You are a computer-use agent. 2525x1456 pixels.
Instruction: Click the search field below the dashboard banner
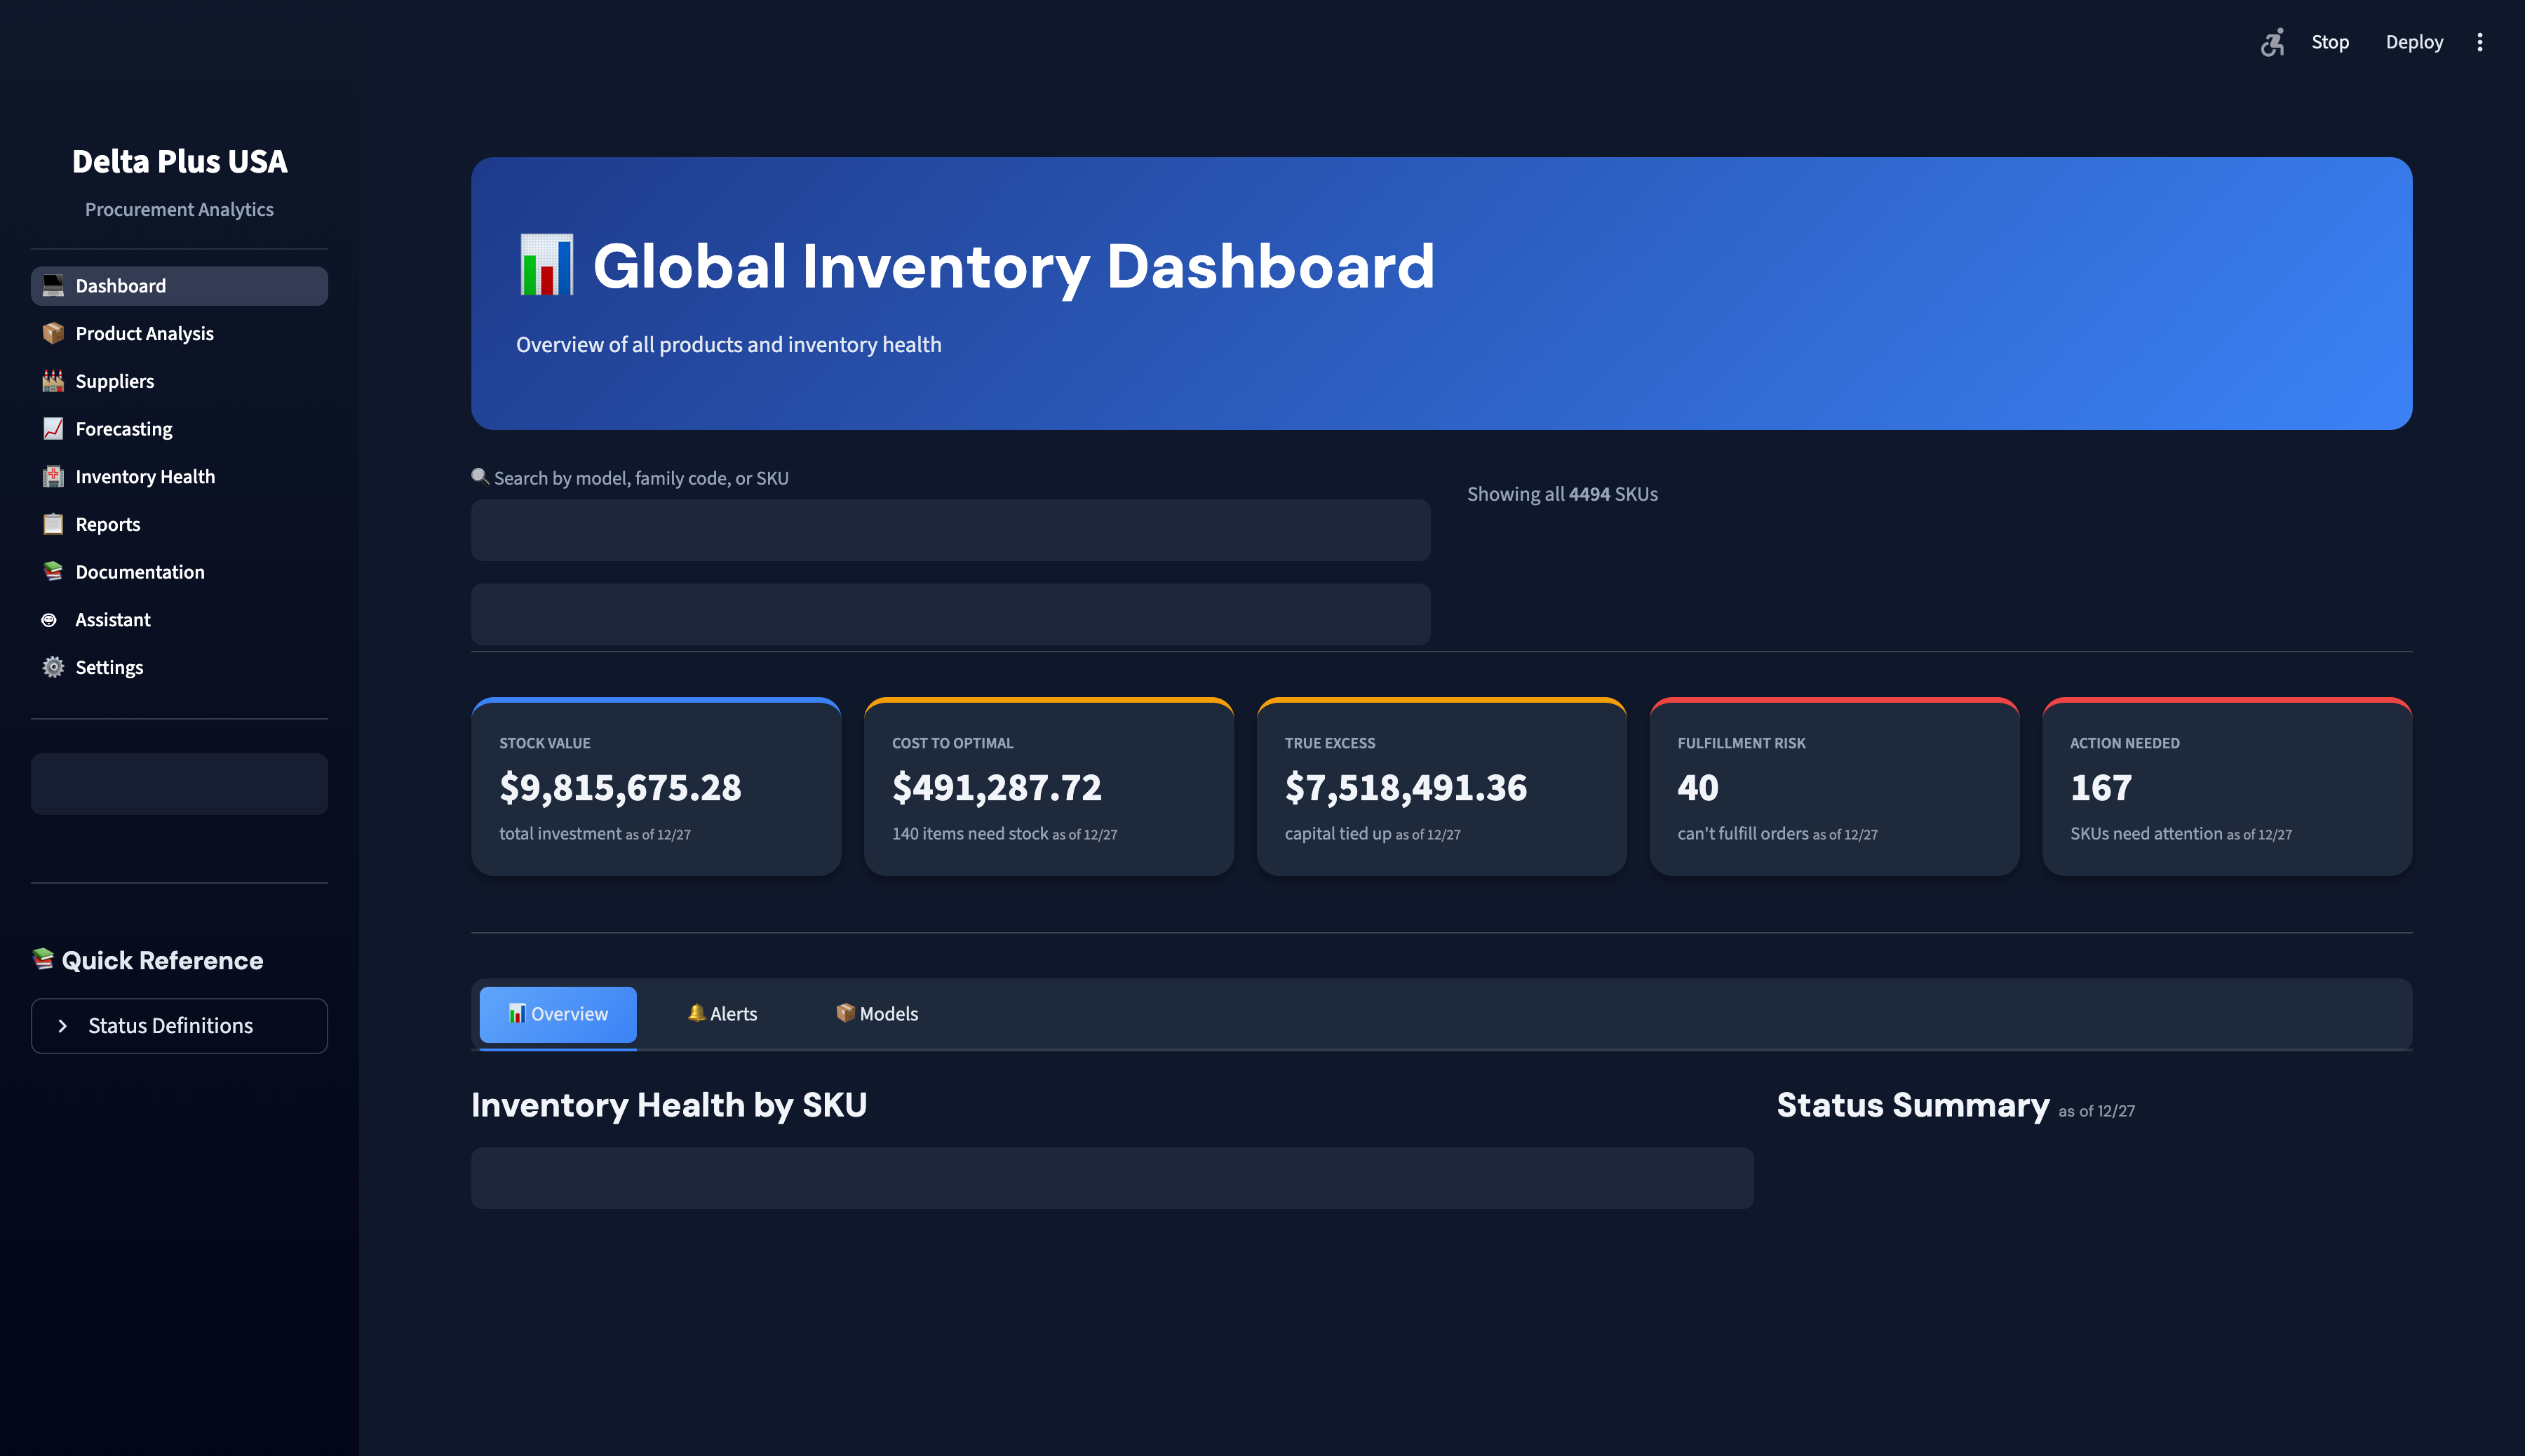(948, 530)
